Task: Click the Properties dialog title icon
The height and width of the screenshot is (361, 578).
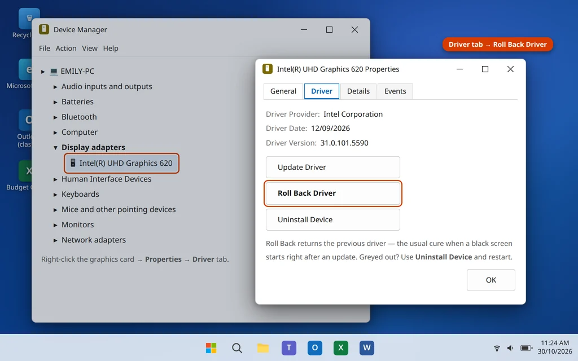Action: pyautogui.click(x=267, y=69)
